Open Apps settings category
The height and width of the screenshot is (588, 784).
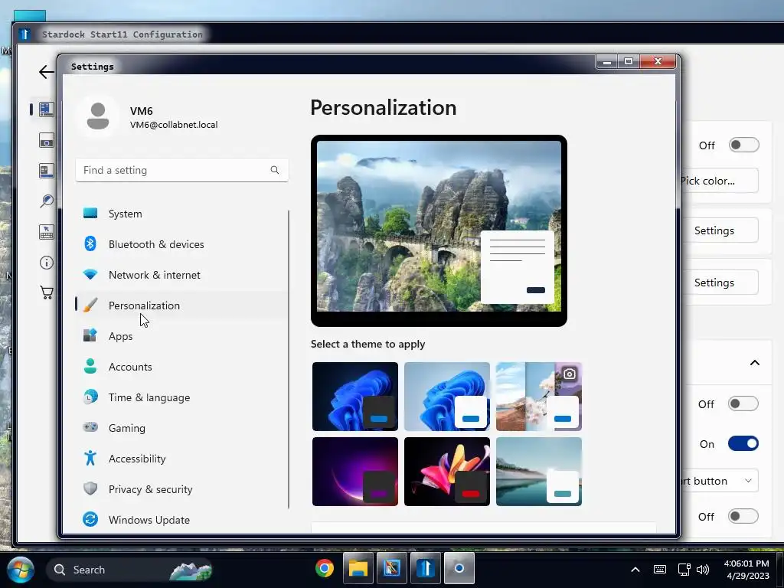181,336
